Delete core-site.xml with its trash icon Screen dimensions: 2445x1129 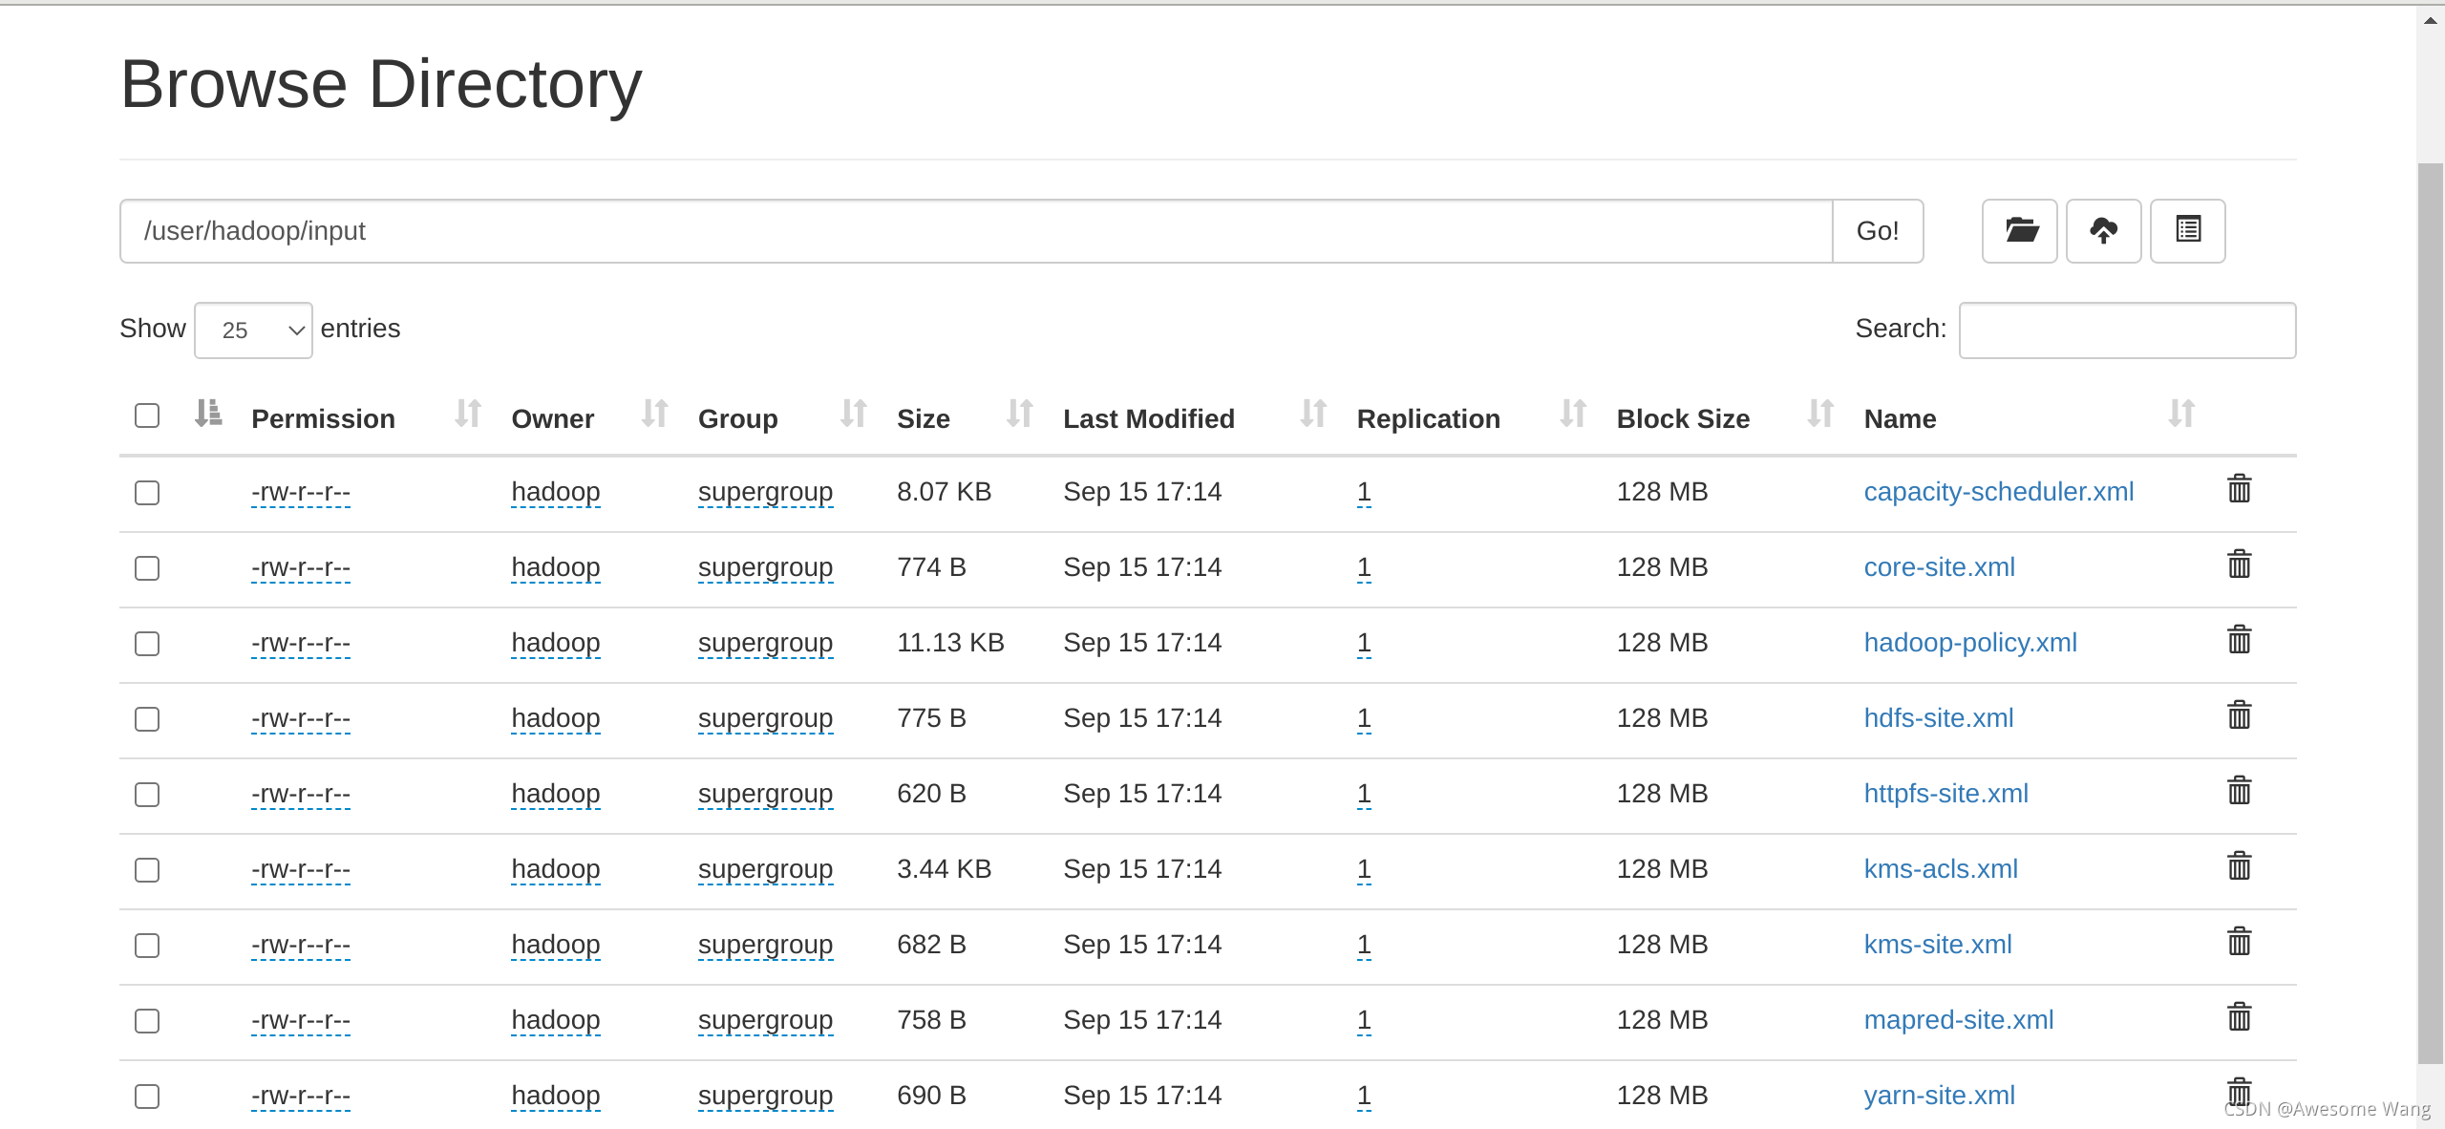(2239, 564)
